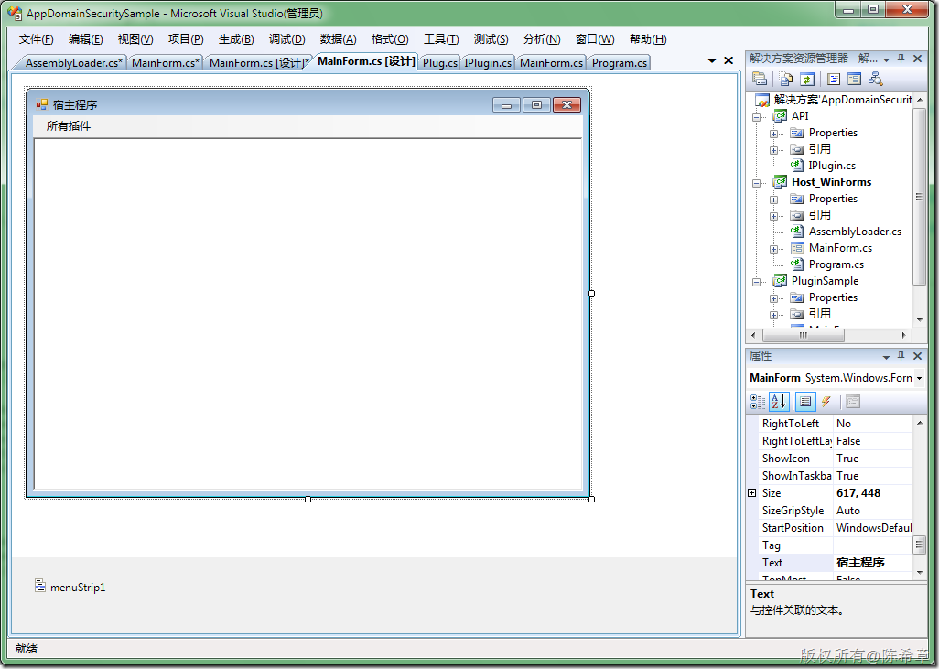This screenshot has width=939, height=669.
Task: Collapse the API project node
Action: pos(756,117)
